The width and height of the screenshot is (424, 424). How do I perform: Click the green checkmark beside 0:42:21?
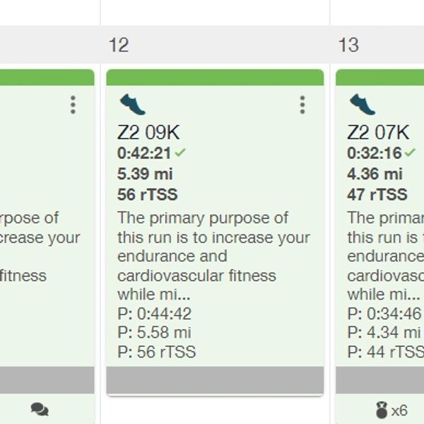coord(181,153)
